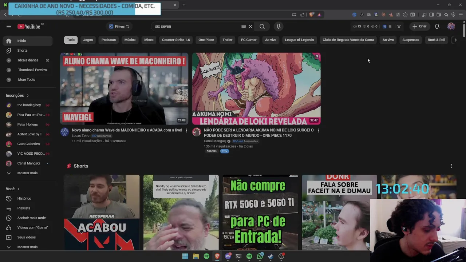Viewport: 466px width, 262px height.
Task: Select the Counter-Strike 1.6 chip
Action: (x=176, y=40)
